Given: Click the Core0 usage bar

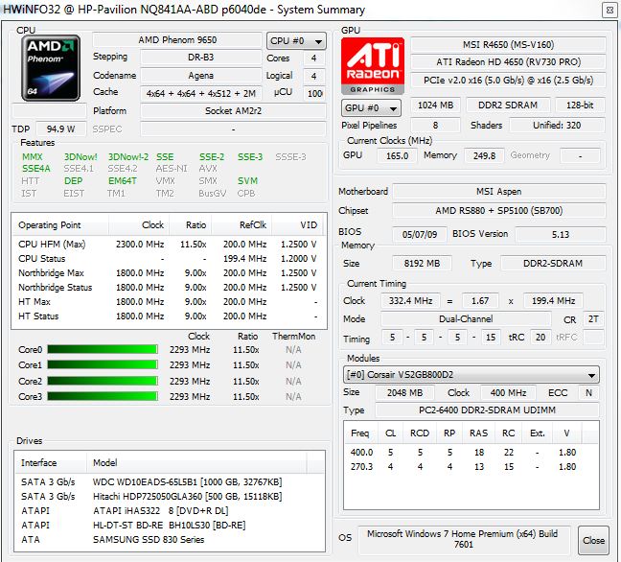Looking at the screenshot, I should coord(103,349).
